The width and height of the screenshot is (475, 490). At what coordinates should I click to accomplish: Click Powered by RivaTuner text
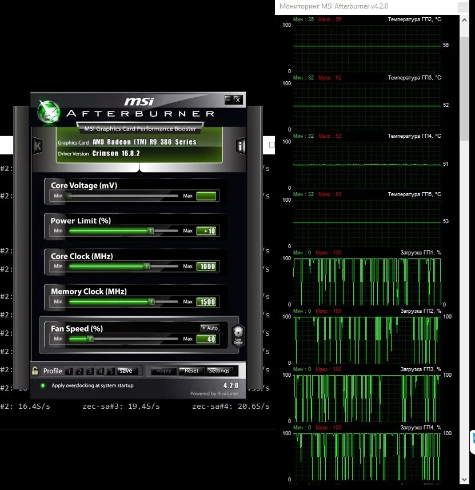[x=214, y=393]
